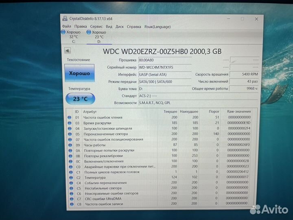Image resolution: width=293 pixels, height=220 pixels.
Task: Click status dot for Частота ошибок чтения
Action: 70,117
